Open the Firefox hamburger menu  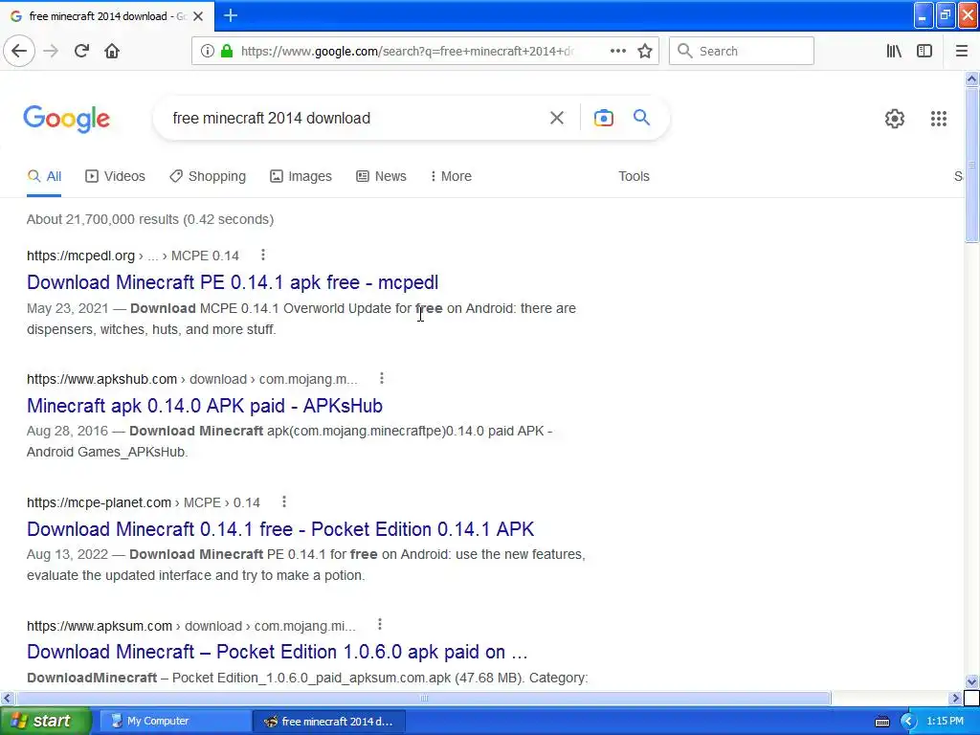pos(961,51)
